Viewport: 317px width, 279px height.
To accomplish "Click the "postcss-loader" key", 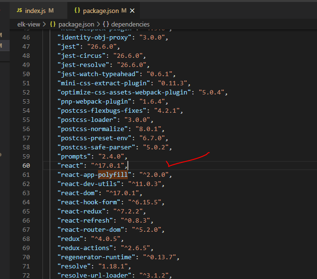I will pyautogui.click(x=87, y=120).
